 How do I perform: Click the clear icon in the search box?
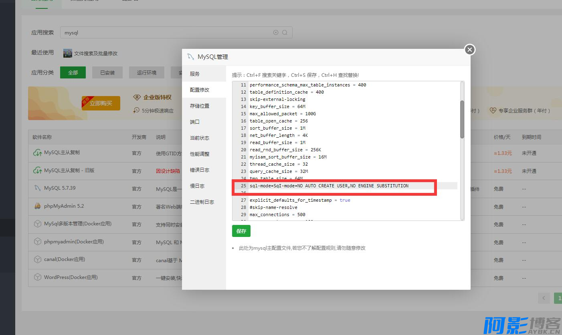click(276, 33)
